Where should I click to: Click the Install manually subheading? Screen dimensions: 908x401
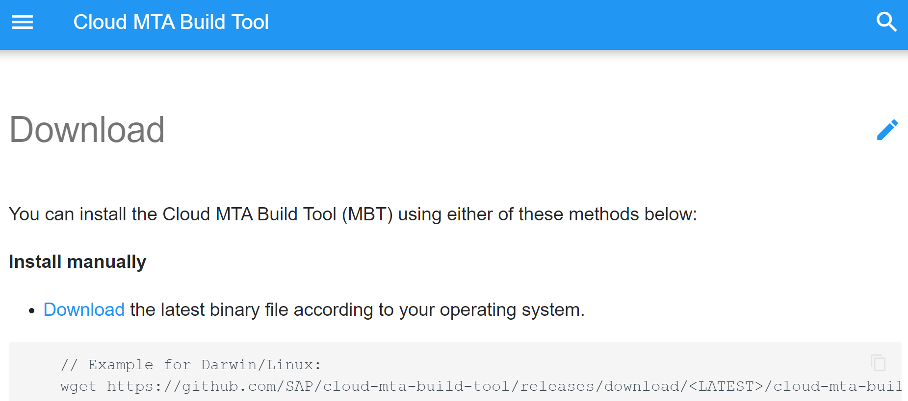pos(78,262)
